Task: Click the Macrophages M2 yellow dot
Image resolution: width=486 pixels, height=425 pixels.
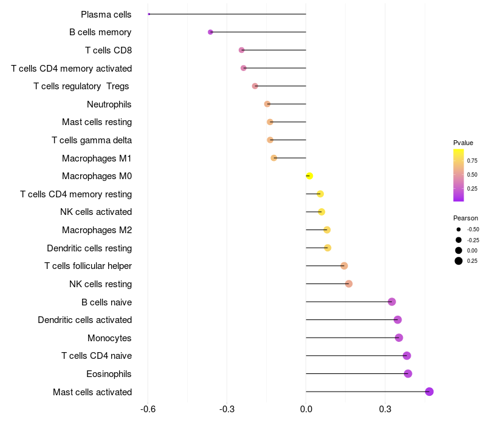Action: pos(327,230)
